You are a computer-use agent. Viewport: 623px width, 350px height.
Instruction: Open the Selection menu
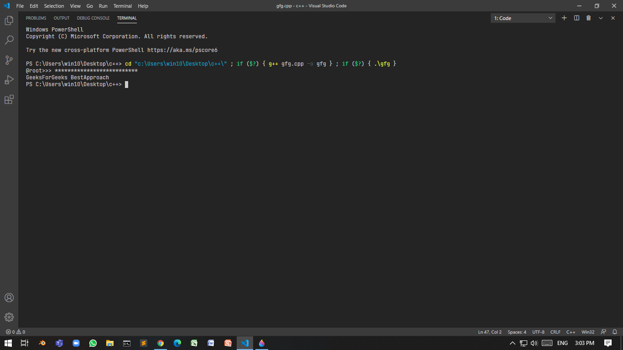pos(54,6)
